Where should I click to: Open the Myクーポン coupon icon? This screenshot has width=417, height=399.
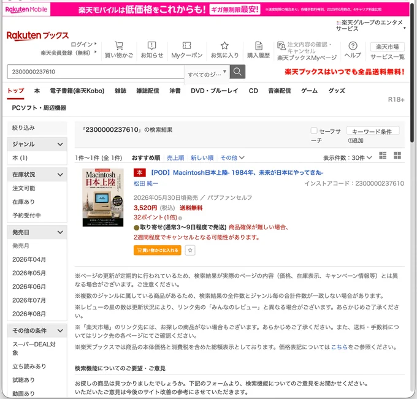pyautogui.click(x=186, y=45)
